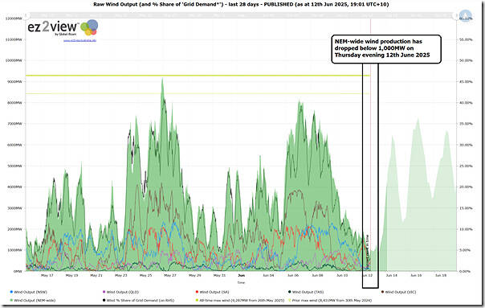Click the '30.00%' right axis label
This screenshot has width=485, height=308.
(467, 145)
